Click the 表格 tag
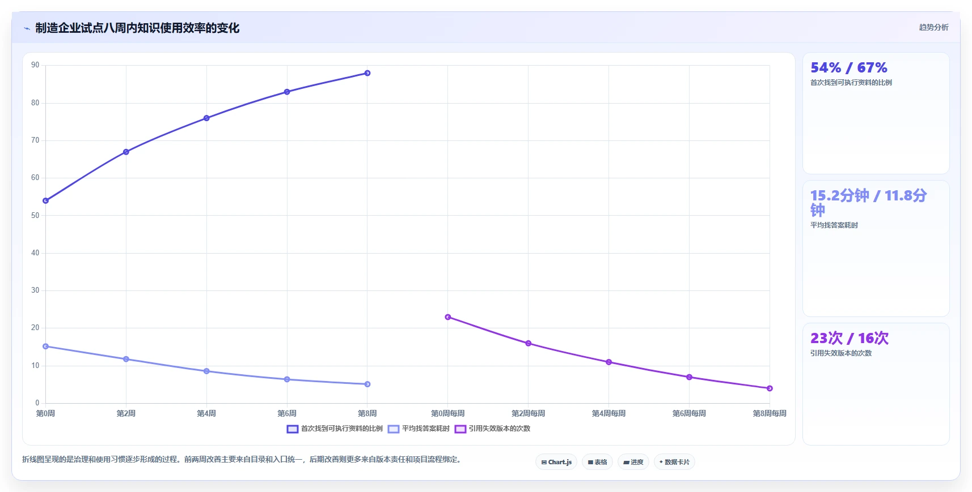The width and height of the screenshot is (972, 492). click(597, 462)
